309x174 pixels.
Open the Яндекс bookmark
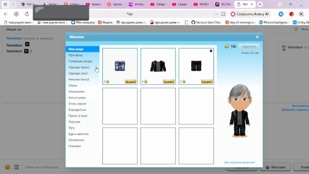click(105, 22)
